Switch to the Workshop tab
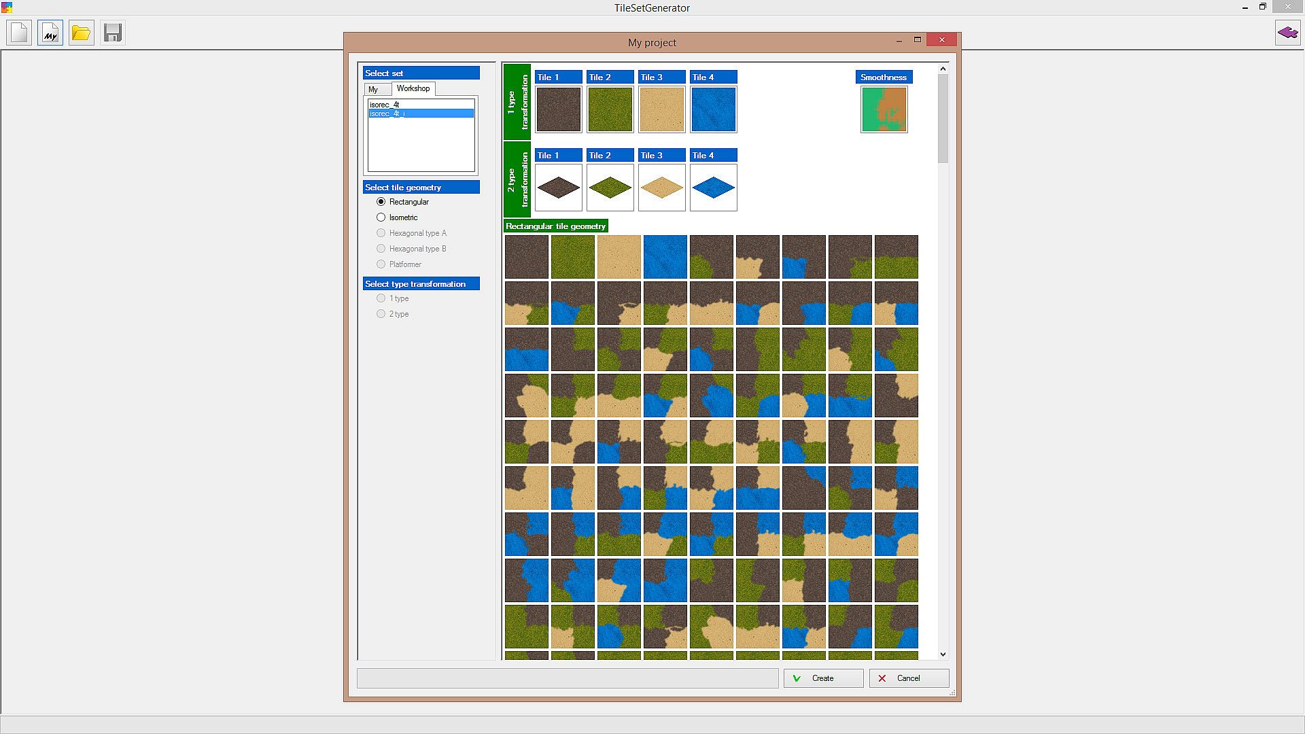Screen dimensions: 1305x734 413,88
